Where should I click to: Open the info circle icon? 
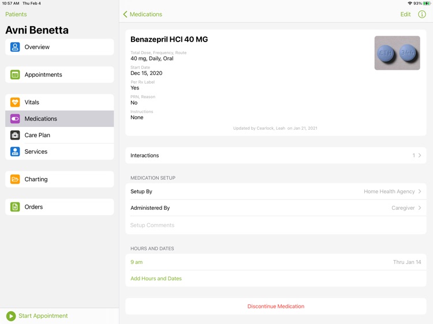coord(421,14)
